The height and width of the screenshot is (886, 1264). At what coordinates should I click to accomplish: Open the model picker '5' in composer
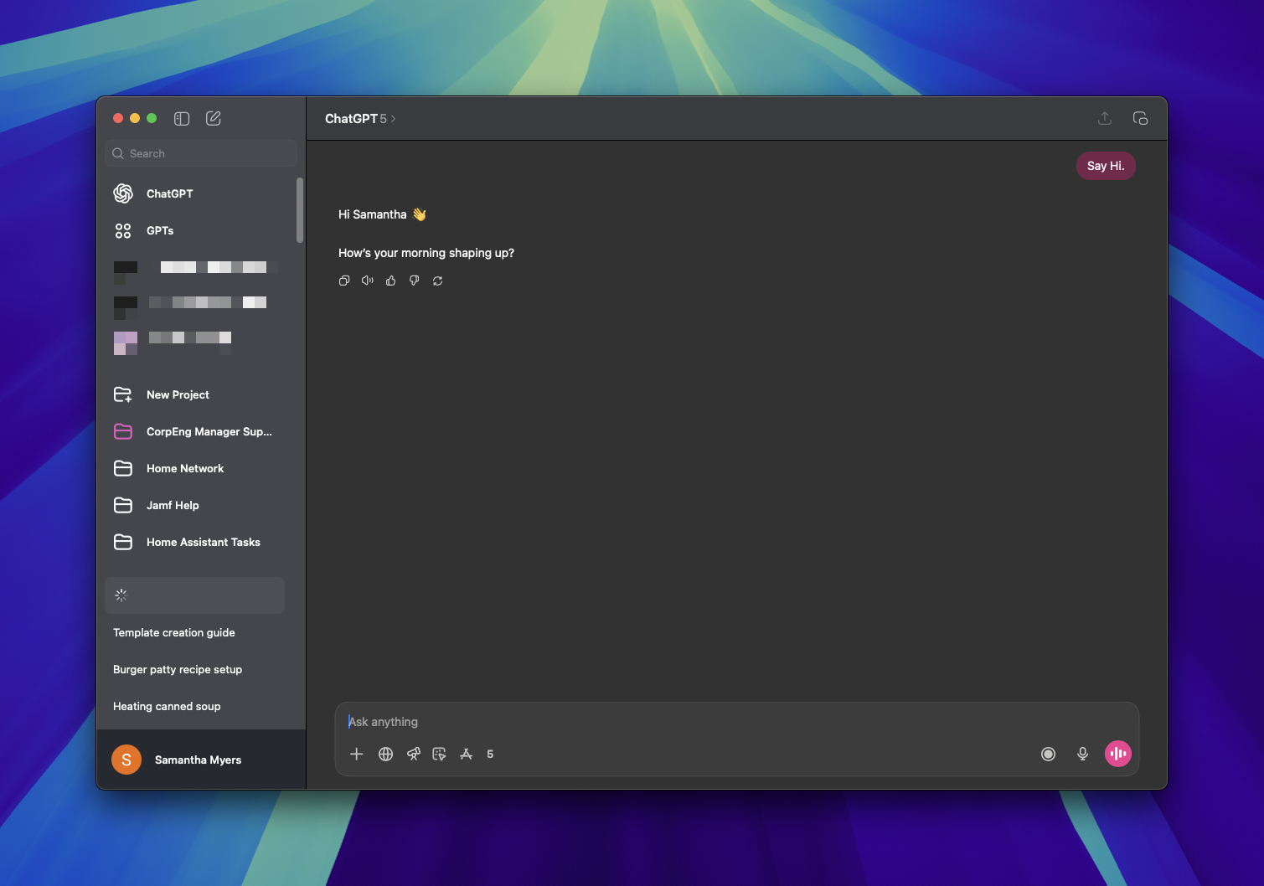pos(490,755)
